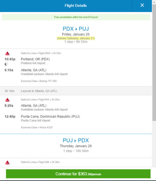The image size is (156, 181).
Task: Click scrollbar up arrow
Action: 154,2
